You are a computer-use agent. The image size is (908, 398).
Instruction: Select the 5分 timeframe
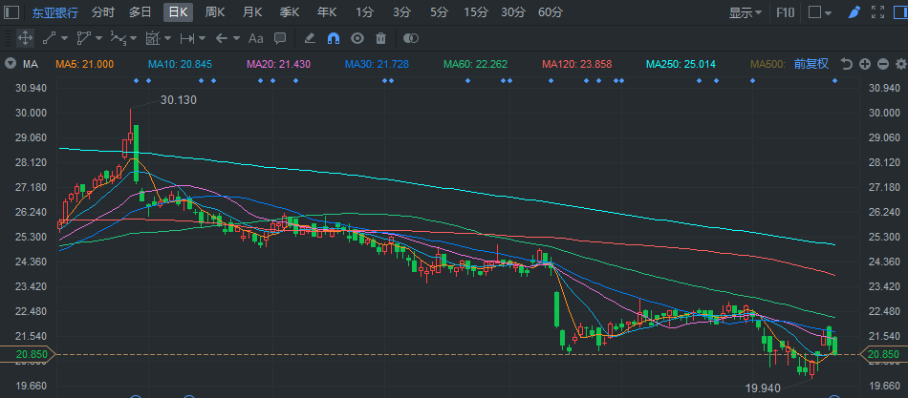(x=439, y=12)
